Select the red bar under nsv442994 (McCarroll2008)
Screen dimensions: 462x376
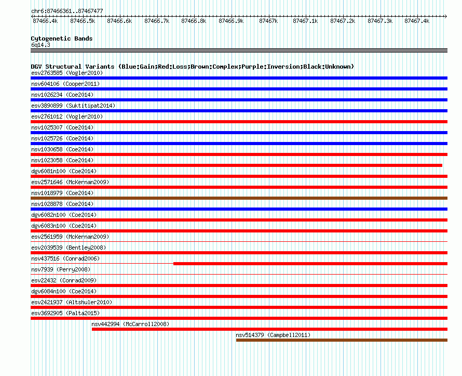tap(269, 329)
